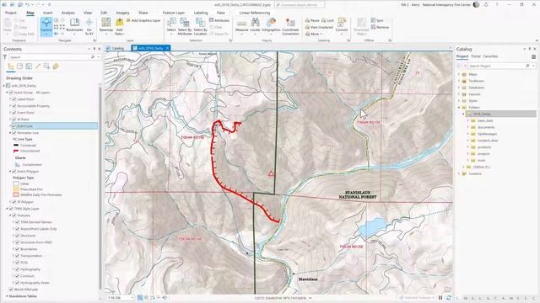Click the Refresh icon in status bar
This screenshot has height=303, width=540.
[448, 298]
